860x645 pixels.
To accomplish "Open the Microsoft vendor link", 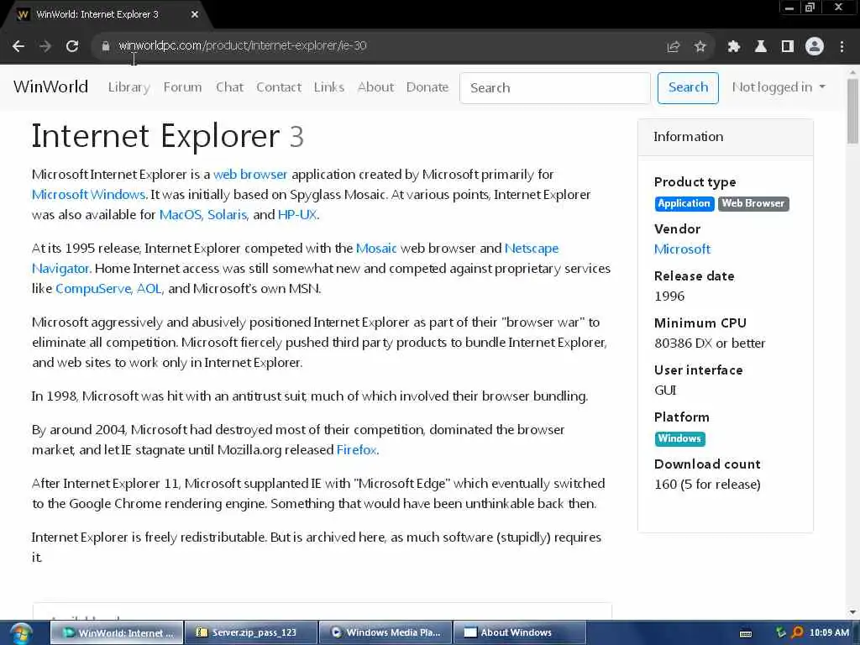I will tap(682, 249).
